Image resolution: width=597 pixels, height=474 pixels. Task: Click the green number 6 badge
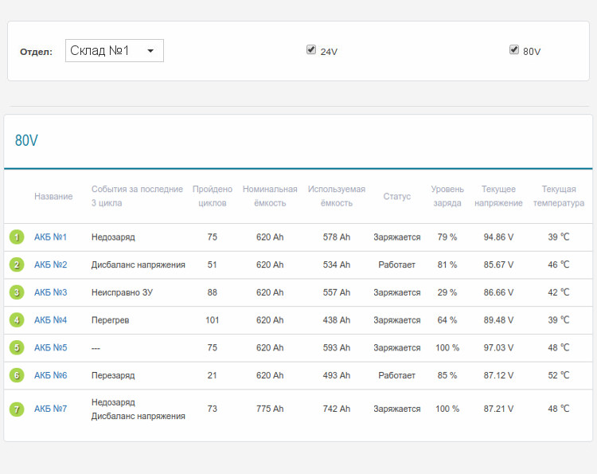[x=17, y=375]
